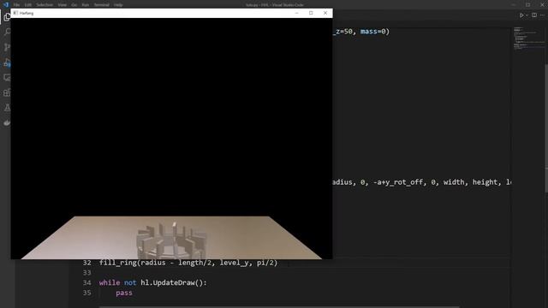This screenshot has width=548, height=308.
Task: Click the VS Code logo icon
Action: [6, 4]
